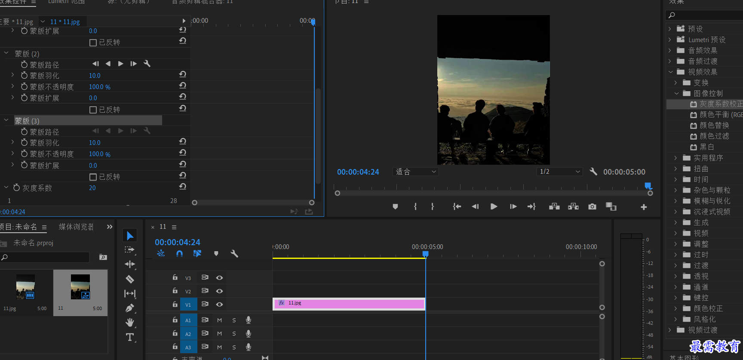Add marker in timeline header

pos(216,254)
